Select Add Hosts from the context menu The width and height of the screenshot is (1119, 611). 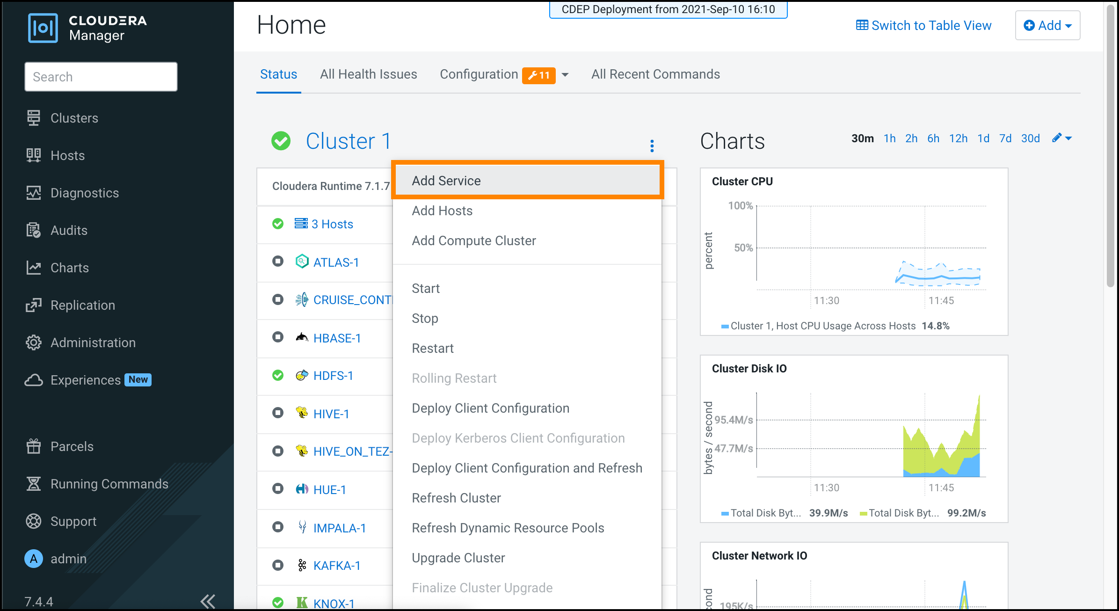pos(442,211)
